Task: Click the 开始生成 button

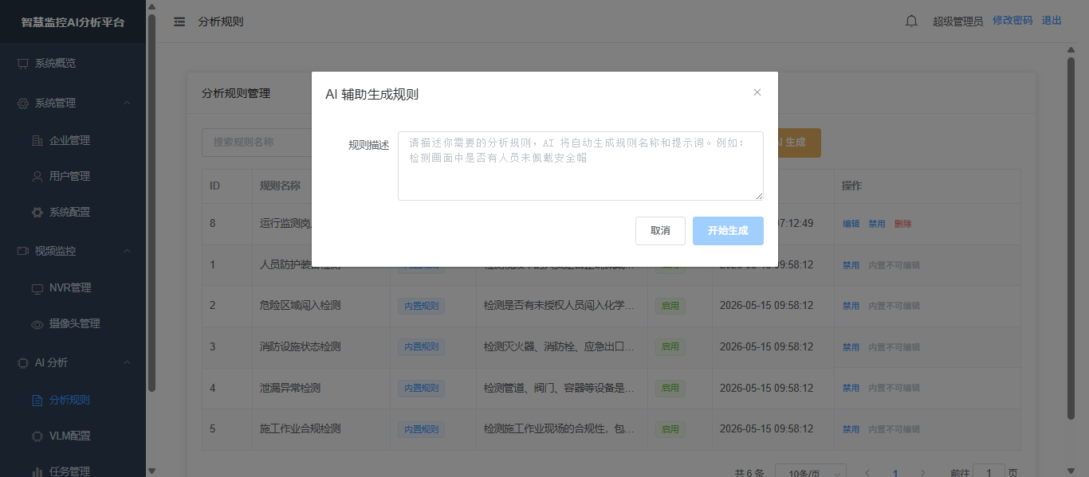Action: [728, 231]
